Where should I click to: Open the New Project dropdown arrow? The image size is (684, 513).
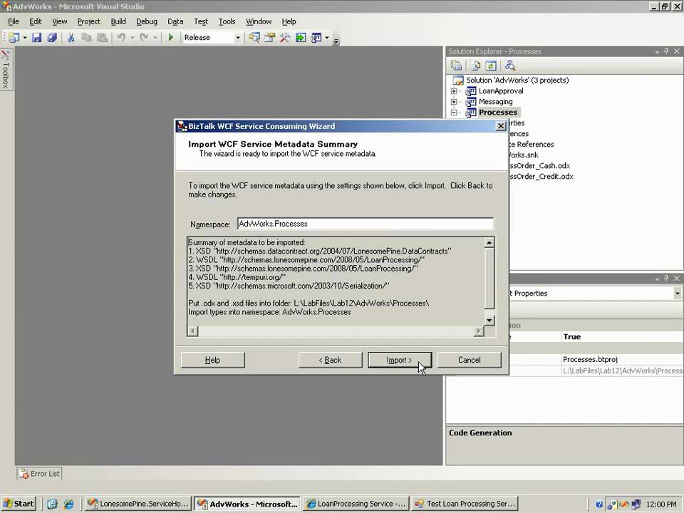tap(25, 38)
